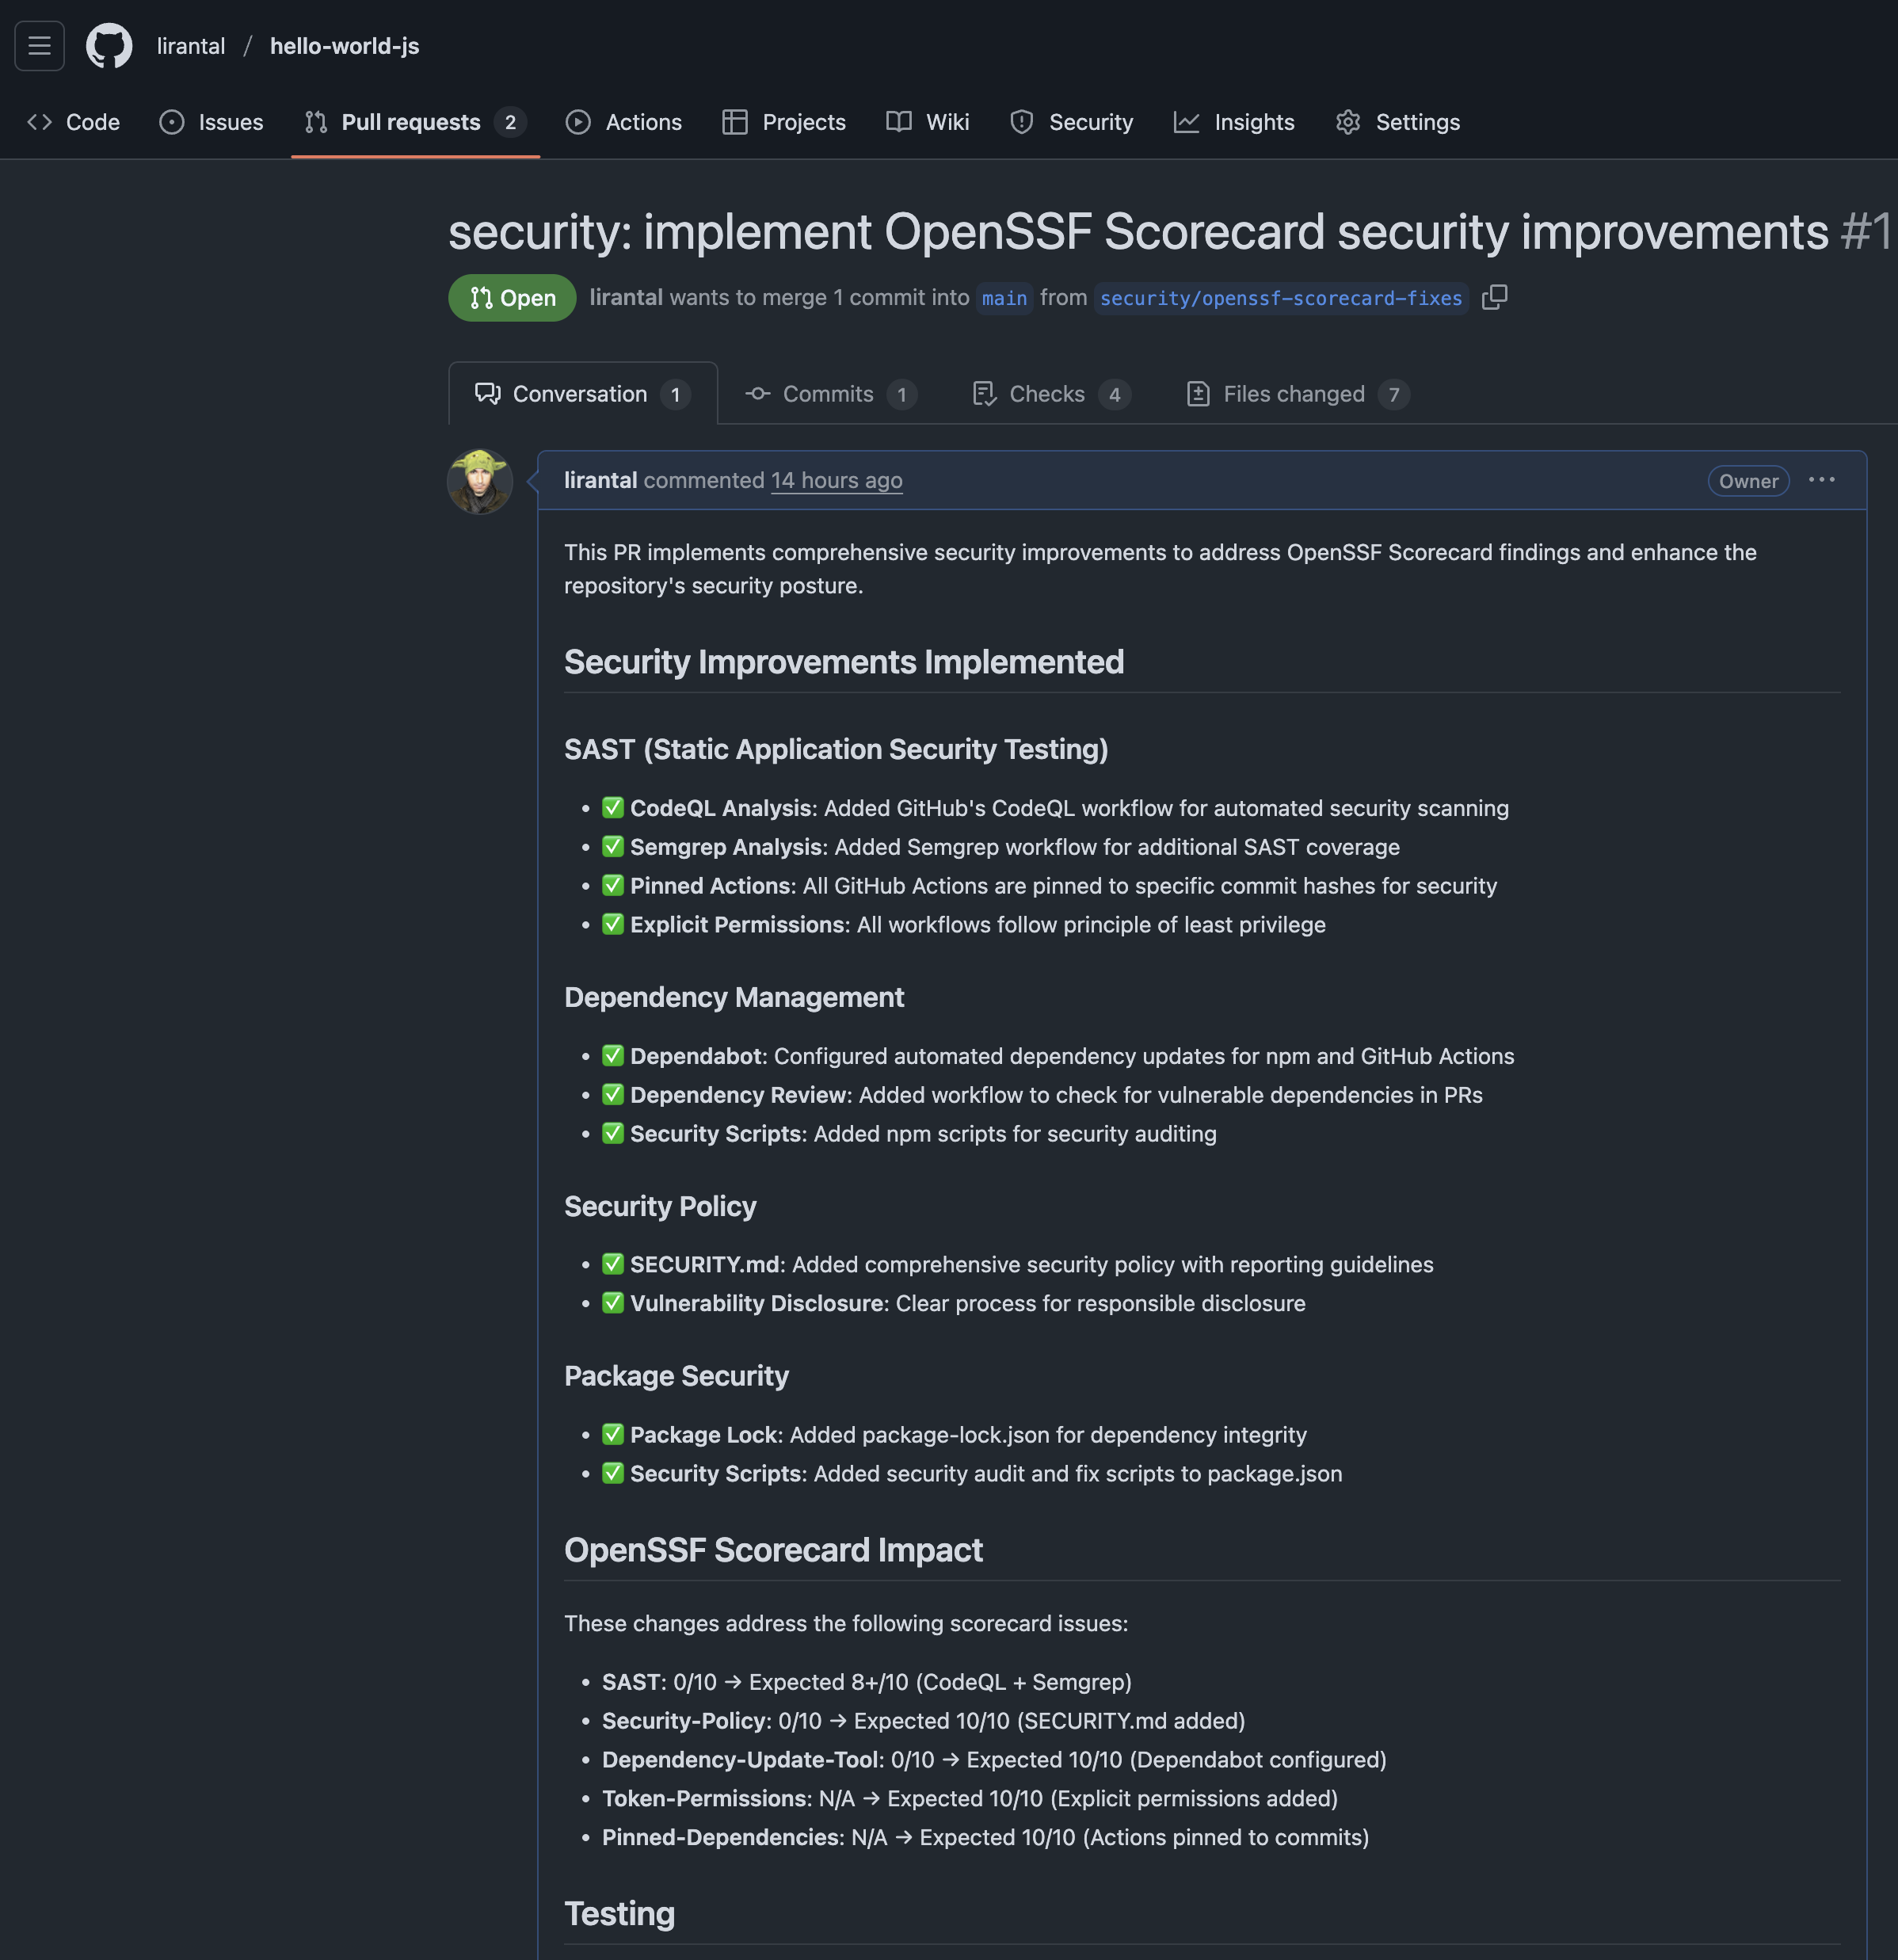The width and height of the screenshot is (1898, 1960).
Task: Click the '14 hours ago' timestamp link
Action: [x=836, y=480]
